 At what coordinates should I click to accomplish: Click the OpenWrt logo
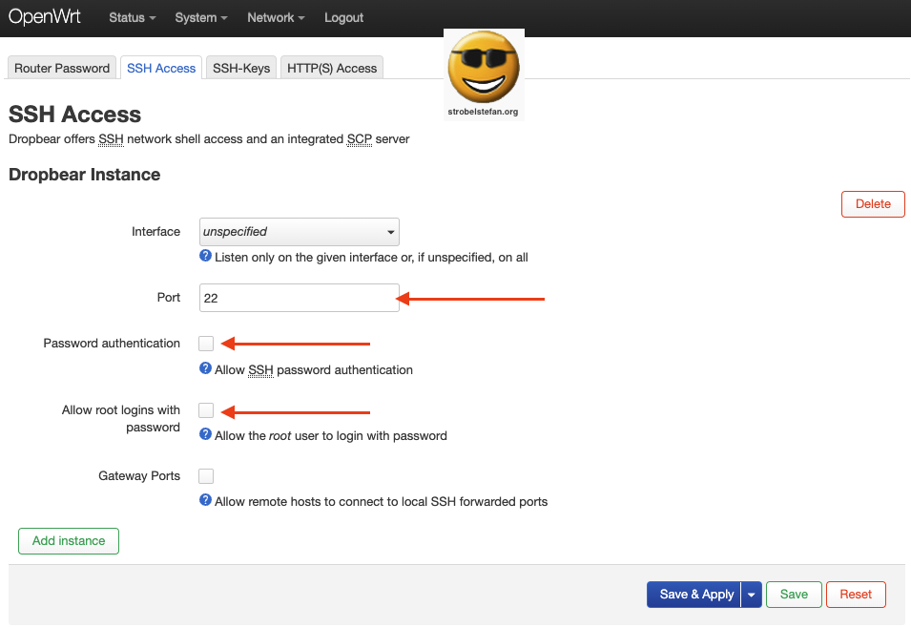tap(45, 16)
